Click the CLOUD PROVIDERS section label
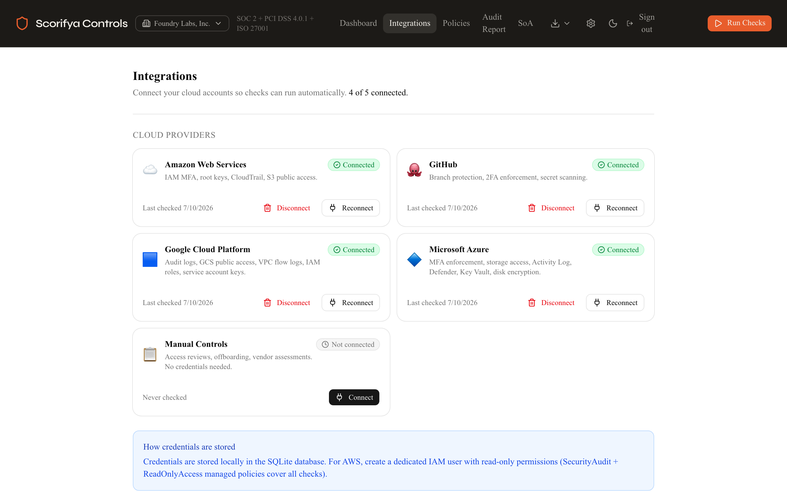787x492 pixels. tap(174, 135)
